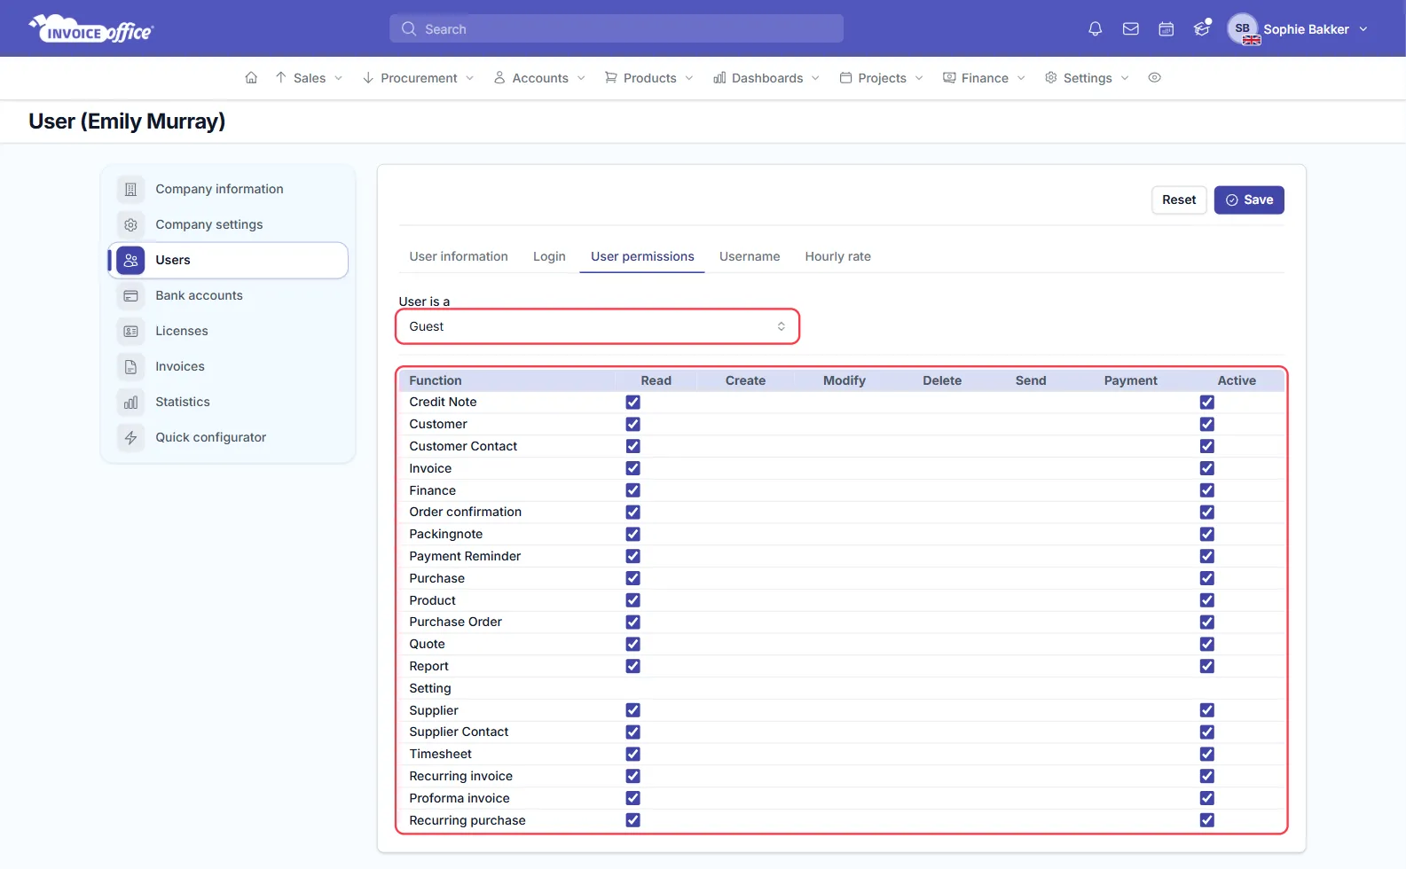Switch to the User information tab
1406x869 pixels.
pyautogui.click(x=459, y=256)
